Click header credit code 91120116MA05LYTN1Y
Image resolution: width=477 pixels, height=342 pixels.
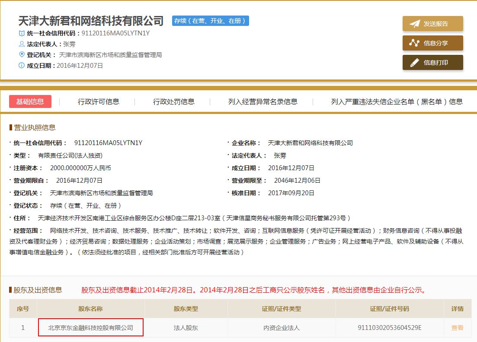pos(115,33)
